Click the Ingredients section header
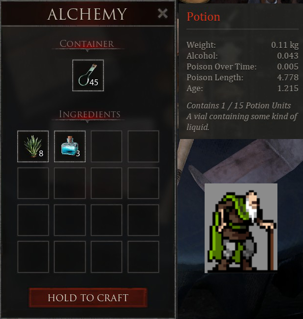The height and width of the screenshot is (319, 303). tap(90, 114)
